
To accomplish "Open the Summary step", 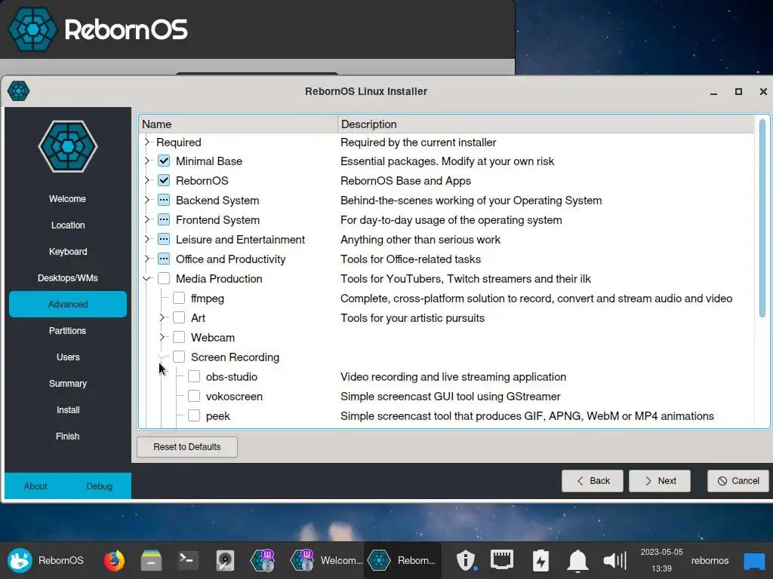I will 67,384.
